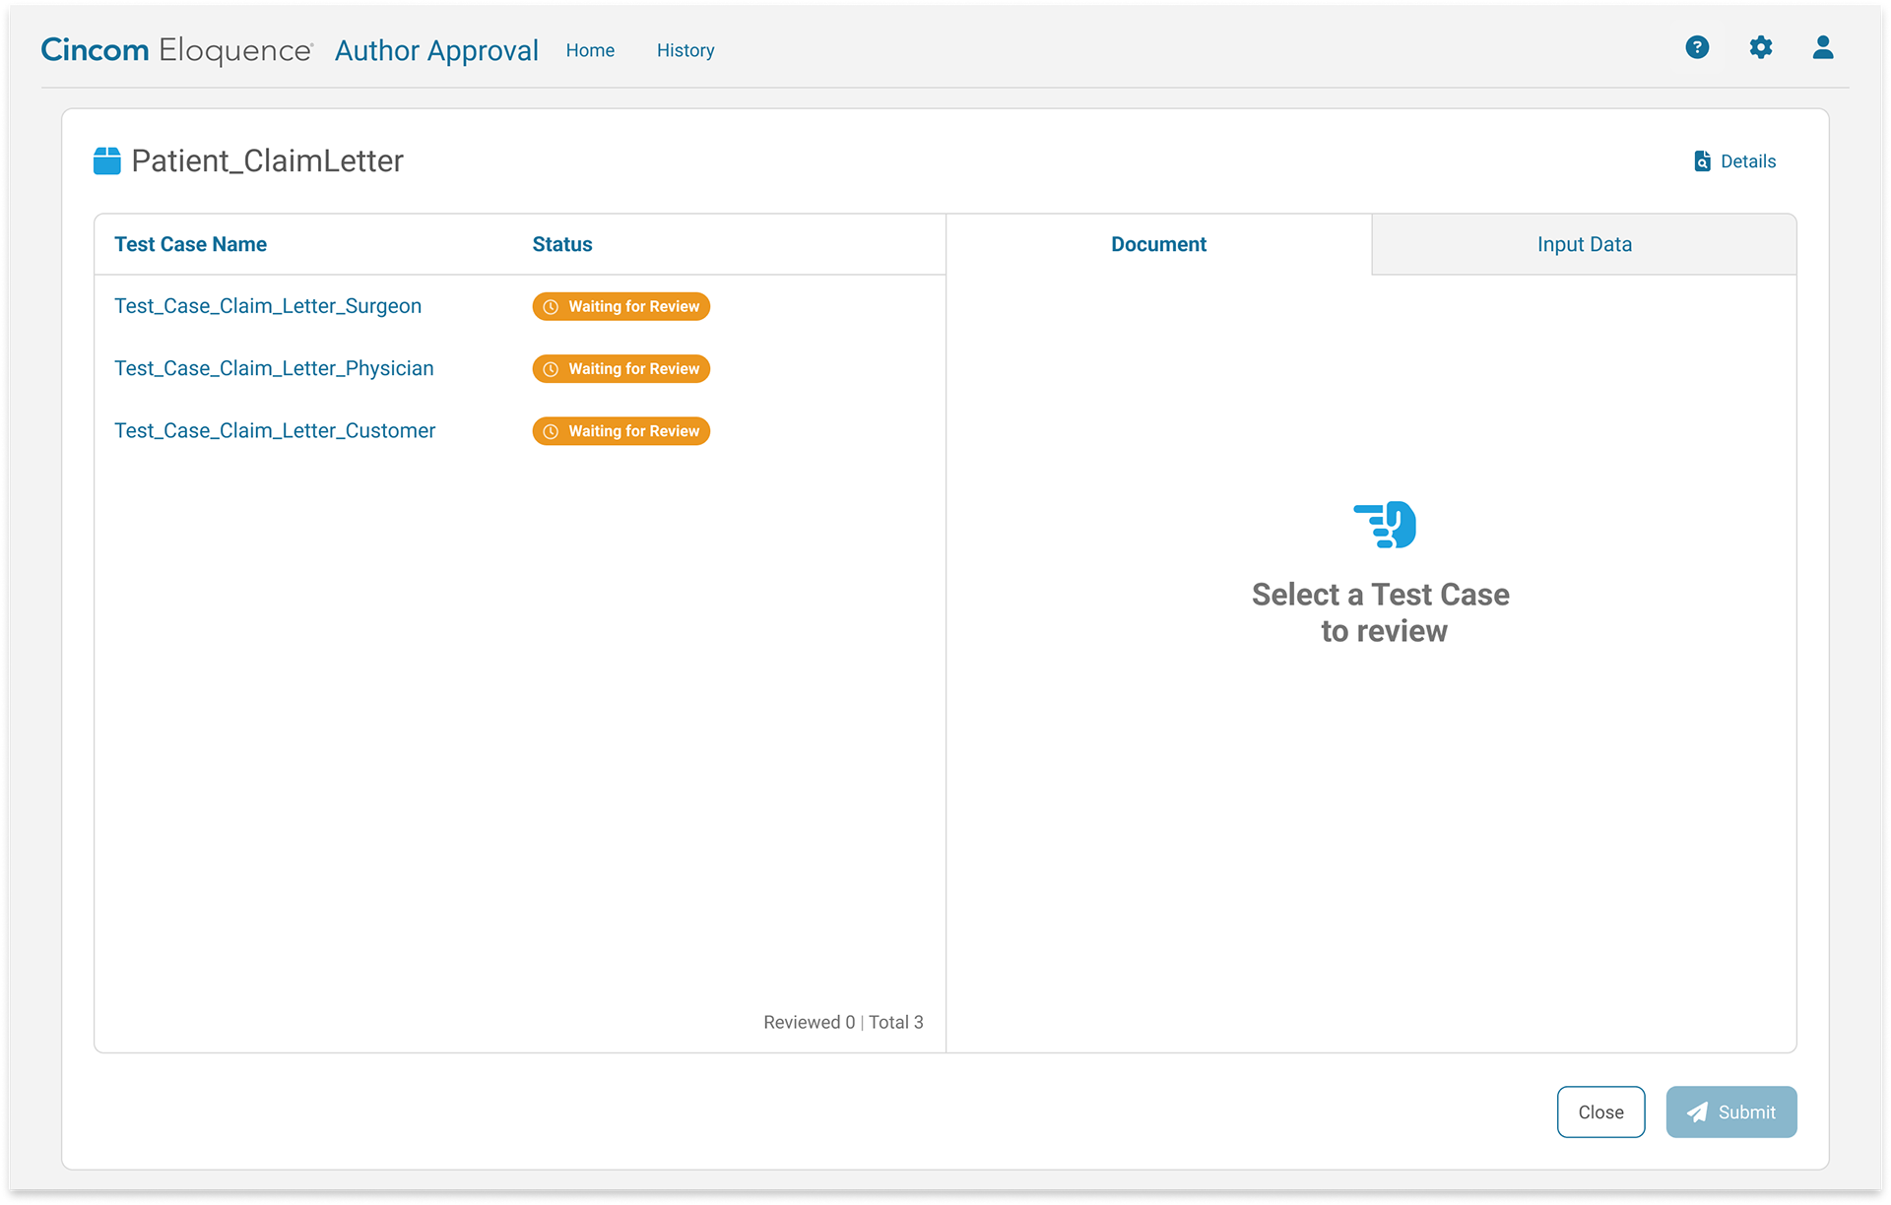Open Test_Case_Claim_Letter_Surgeon test case
Screen dimensions: 1891x1205
(x=268, y=306)
